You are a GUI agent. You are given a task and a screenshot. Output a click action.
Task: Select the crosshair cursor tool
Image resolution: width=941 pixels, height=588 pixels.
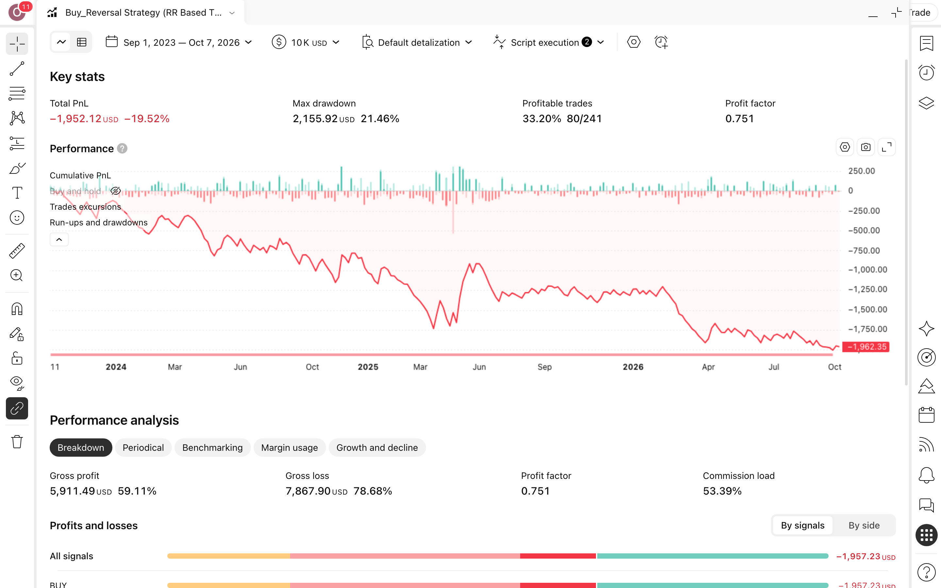[17, 44]
